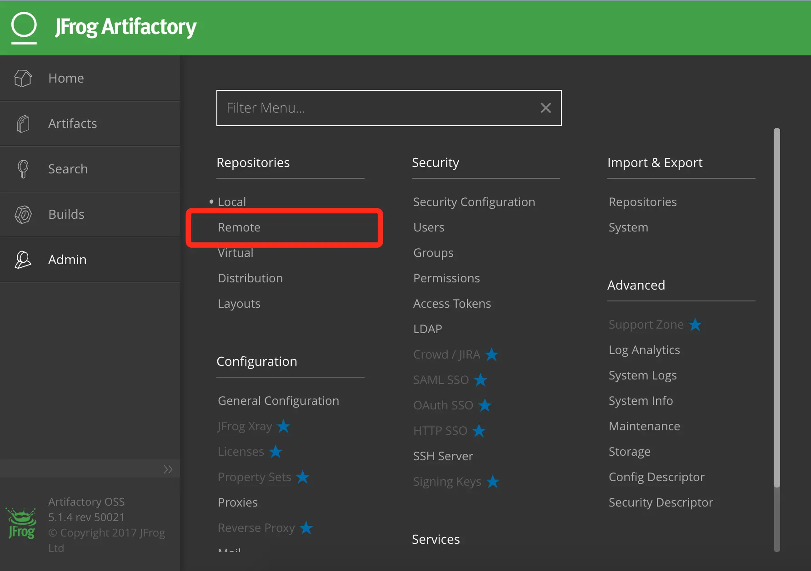Open Local repositories menu item
This screenshot has width=811, height=571.
[x=232, y=202]
